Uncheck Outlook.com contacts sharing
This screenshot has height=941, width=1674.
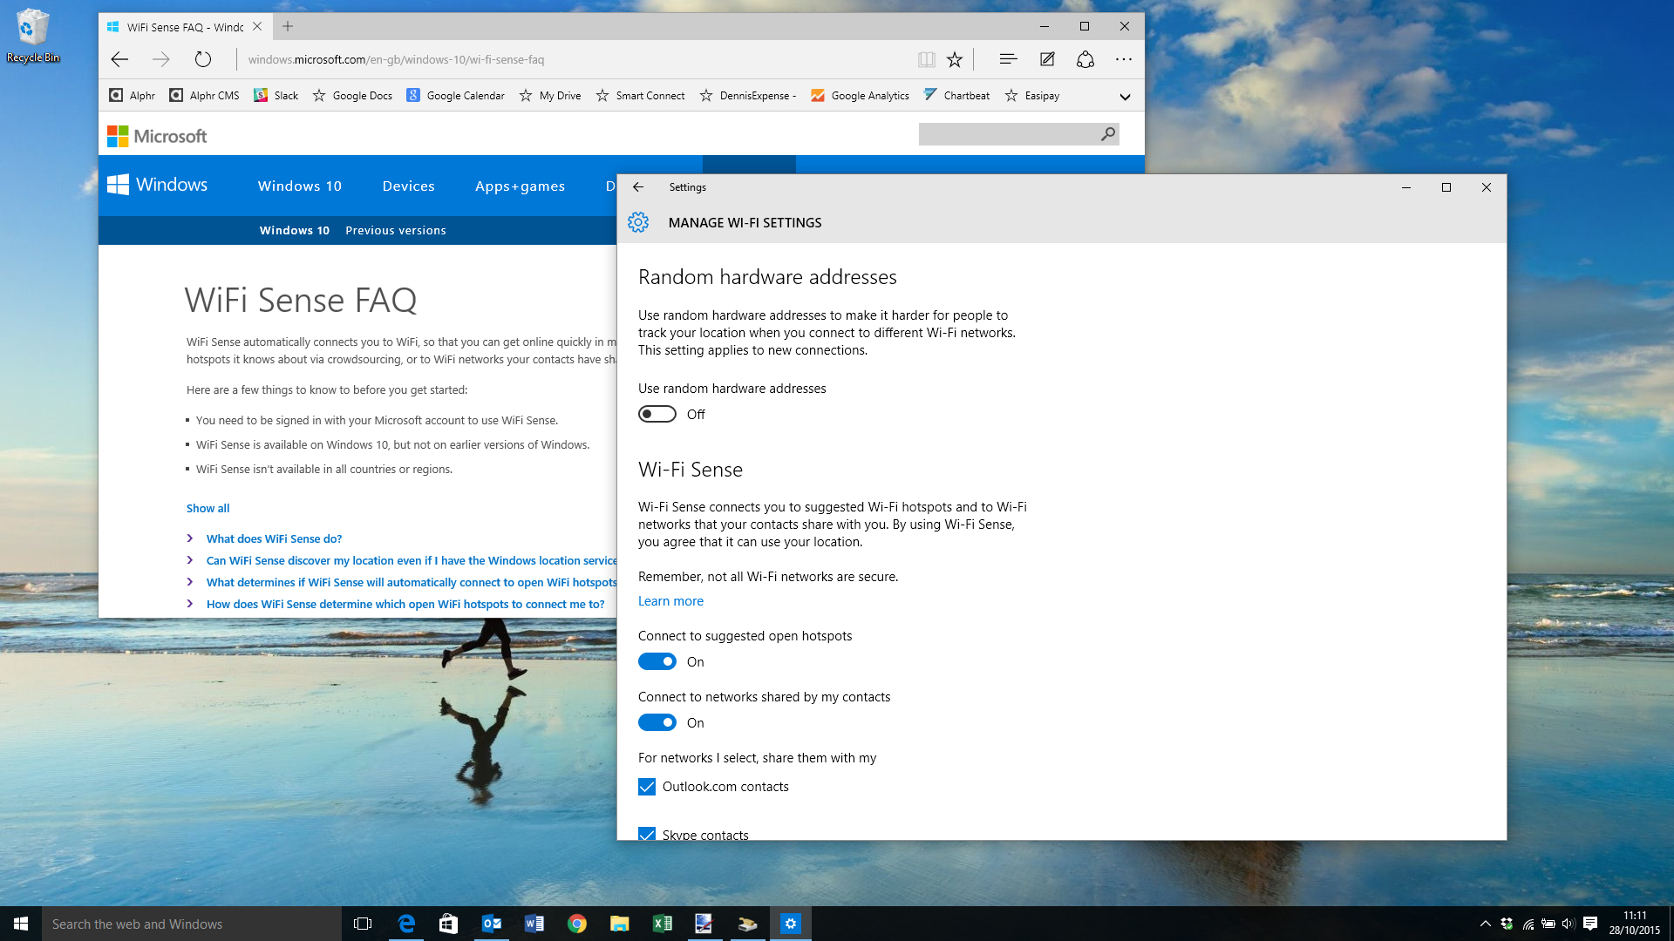(646, 786)
